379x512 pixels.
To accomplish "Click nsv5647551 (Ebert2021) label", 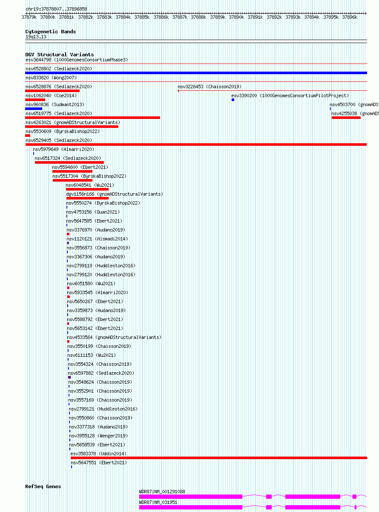I will pos(99,463).
